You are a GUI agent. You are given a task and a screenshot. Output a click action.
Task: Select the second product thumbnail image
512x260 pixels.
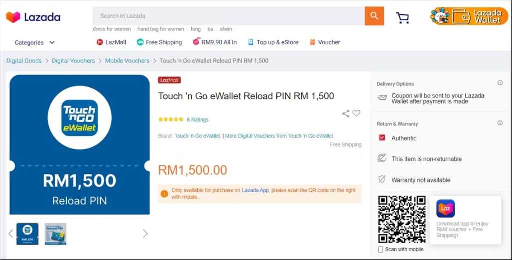(56, 234)
